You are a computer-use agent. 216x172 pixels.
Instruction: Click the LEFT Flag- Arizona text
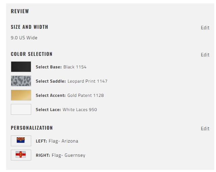pyautogui.click(x=57, y=141)
